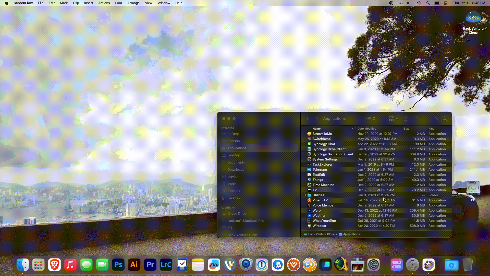Viewport: 490px width, 276px height.
Task: Select hacktop's MacBook Pro in sidebar
Action: click(x=259, y=221)
